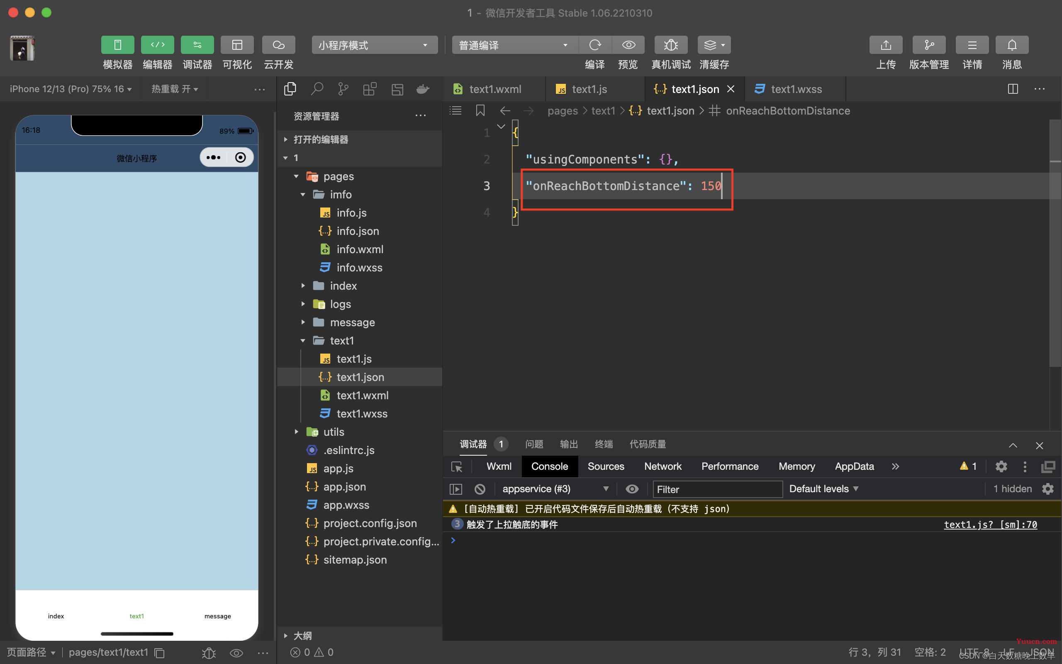The height and width of the screenshot is (664, 1062).
Task: Open the Details (详情) icon
Action: coord(972,45)
